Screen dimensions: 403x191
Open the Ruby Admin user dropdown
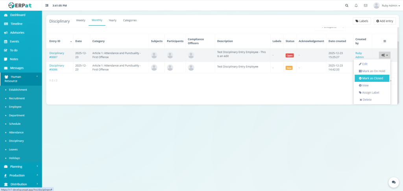click(x=387, y=6)
